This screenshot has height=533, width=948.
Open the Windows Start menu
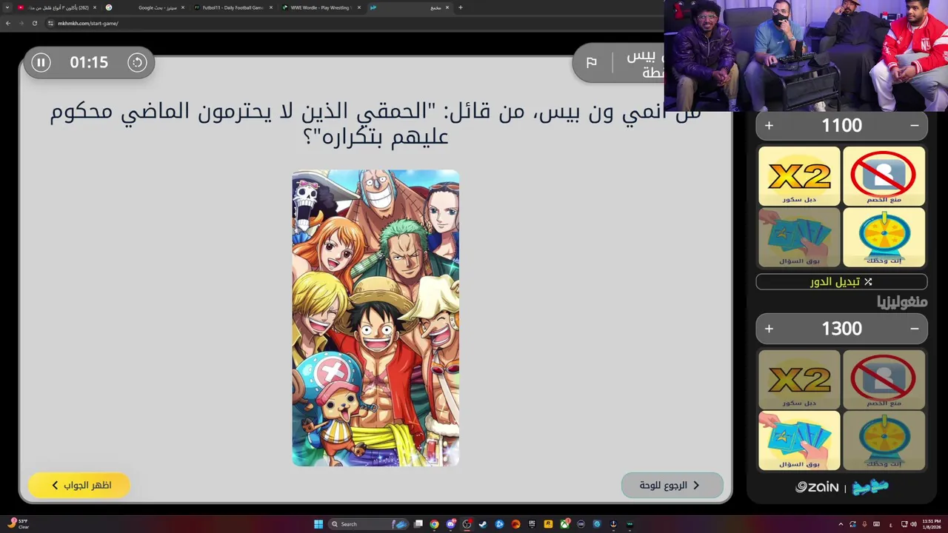(318, 524)
